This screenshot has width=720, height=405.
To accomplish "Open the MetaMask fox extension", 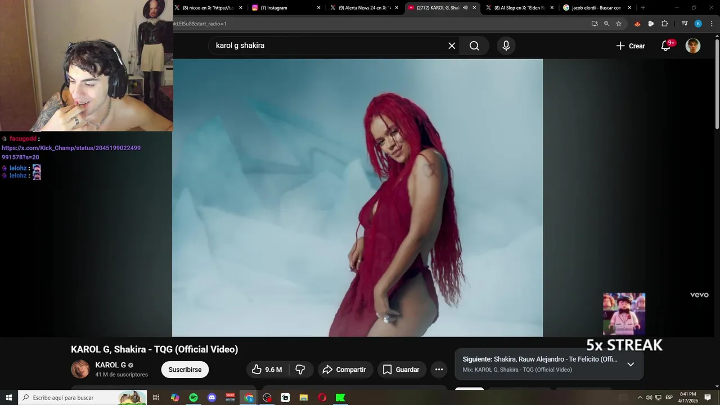I will pos(637,24).
